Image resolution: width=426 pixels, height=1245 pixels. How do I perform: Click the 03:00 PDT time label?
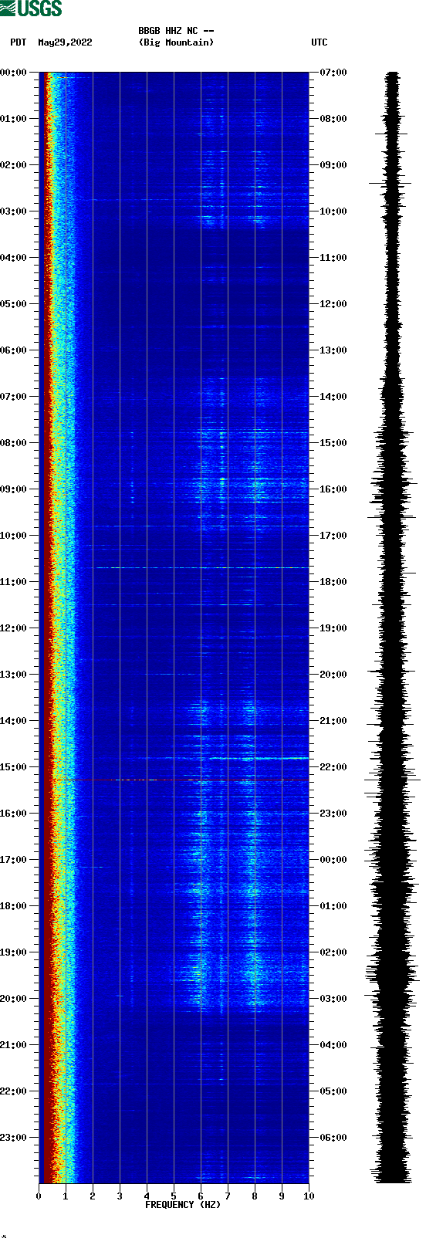14,211
